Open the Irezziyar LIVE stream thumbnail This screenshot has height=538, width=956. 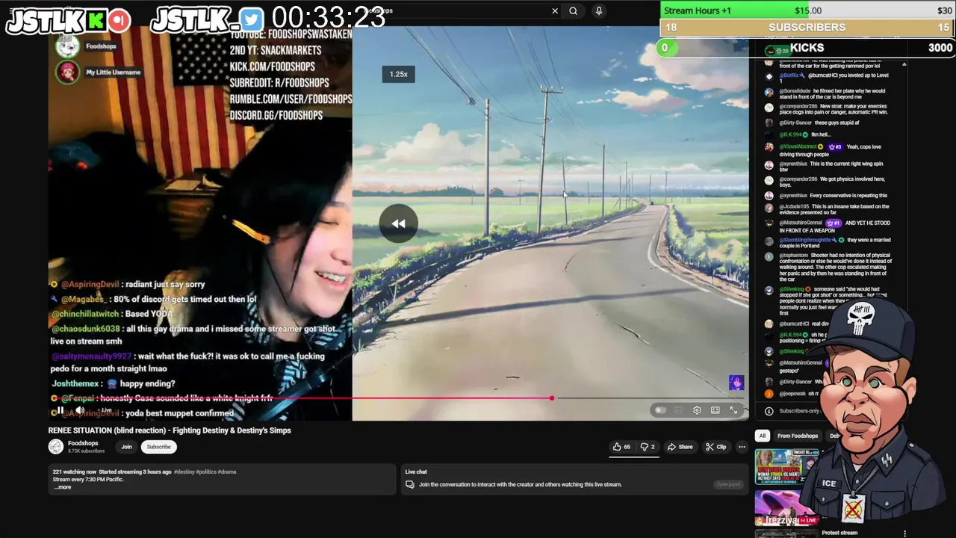786,508
